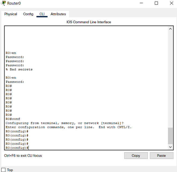This screenshot has width=177, height=172.
Task: Click the terminal scrollbar's up arrow
Action: click(170, 29)
